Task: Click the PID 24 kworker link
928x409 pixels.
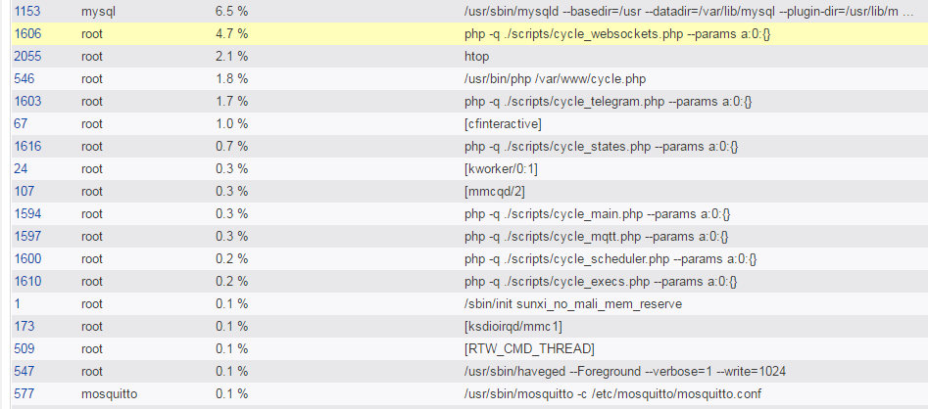Action: point(21,168)
